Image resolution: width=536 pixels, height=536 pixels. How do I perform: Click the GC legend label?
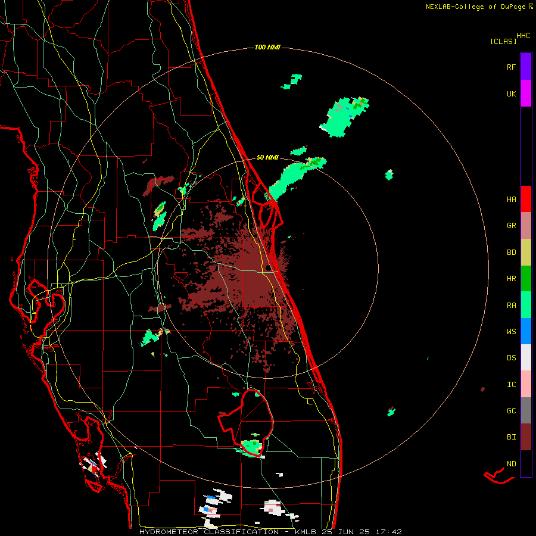click(x=511, y=410)
